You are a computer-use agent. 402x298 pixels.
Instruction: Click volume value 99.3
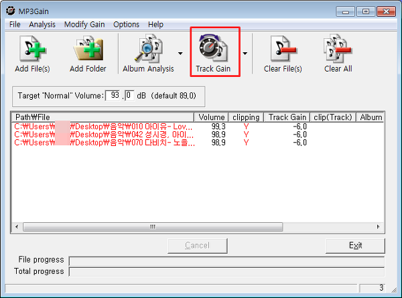[x=218, y=127]
